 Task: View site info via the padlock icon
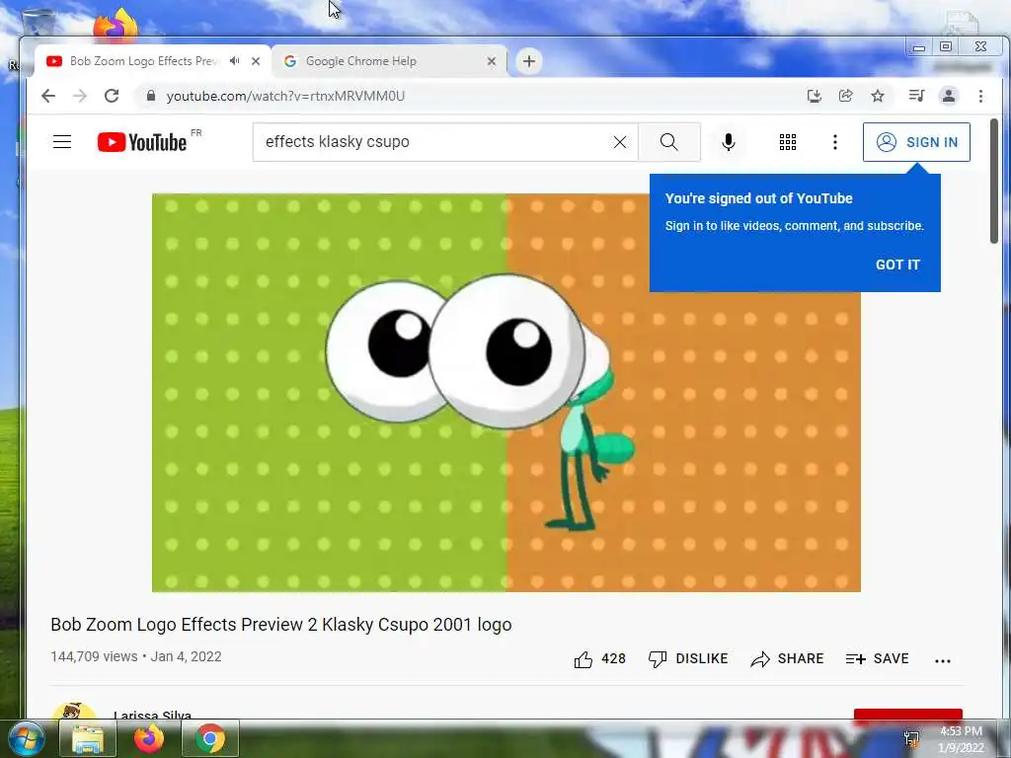[x=151, y=96]
